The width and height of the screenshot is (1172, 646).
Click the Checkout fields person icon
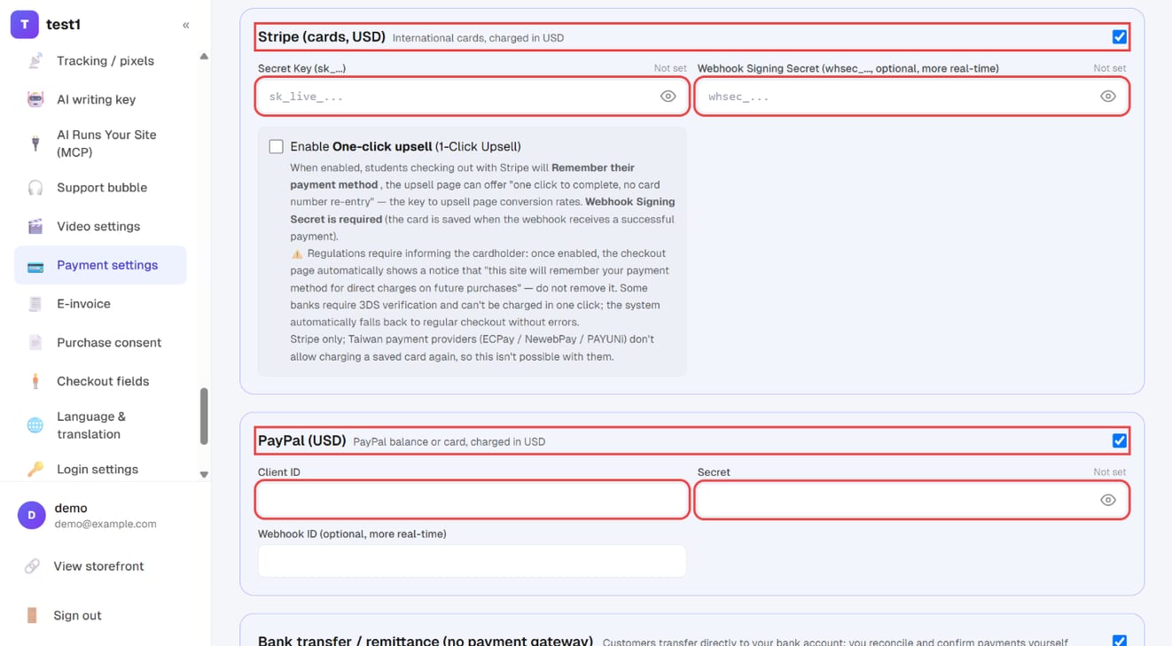(x=35, y=381)
